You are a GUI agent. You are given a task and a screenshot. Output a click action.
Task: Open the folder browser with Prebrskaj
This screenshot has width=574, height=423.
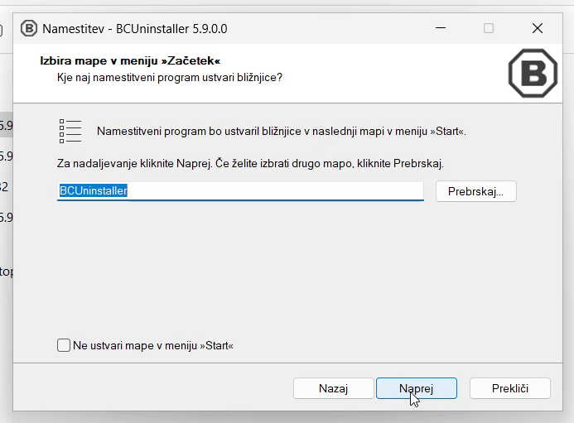pos(475,191)
